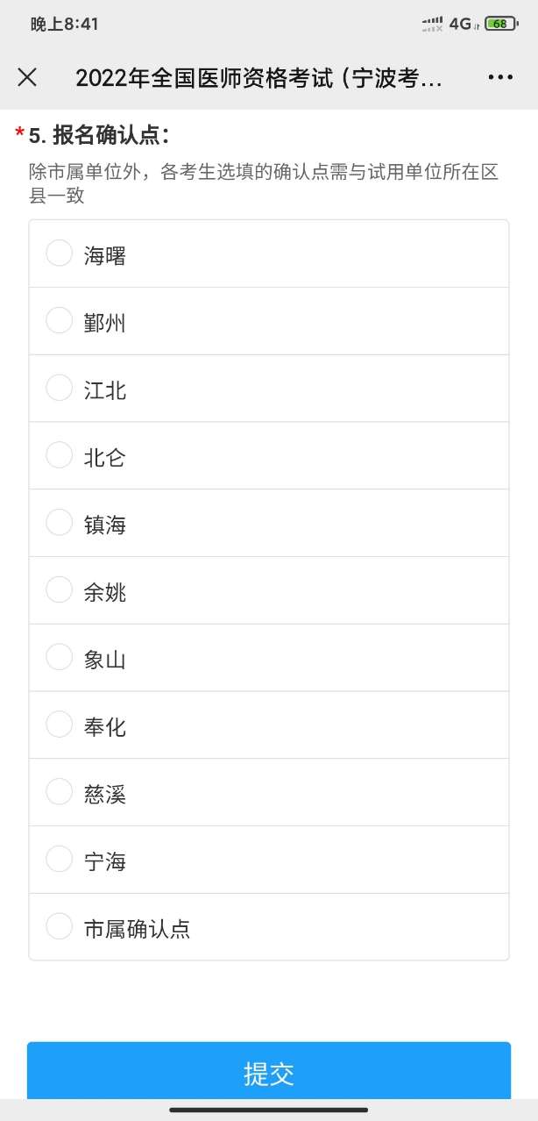Choose 江北 as confirmation point
The image size is (538, 1121).
(x=60, y=389)
